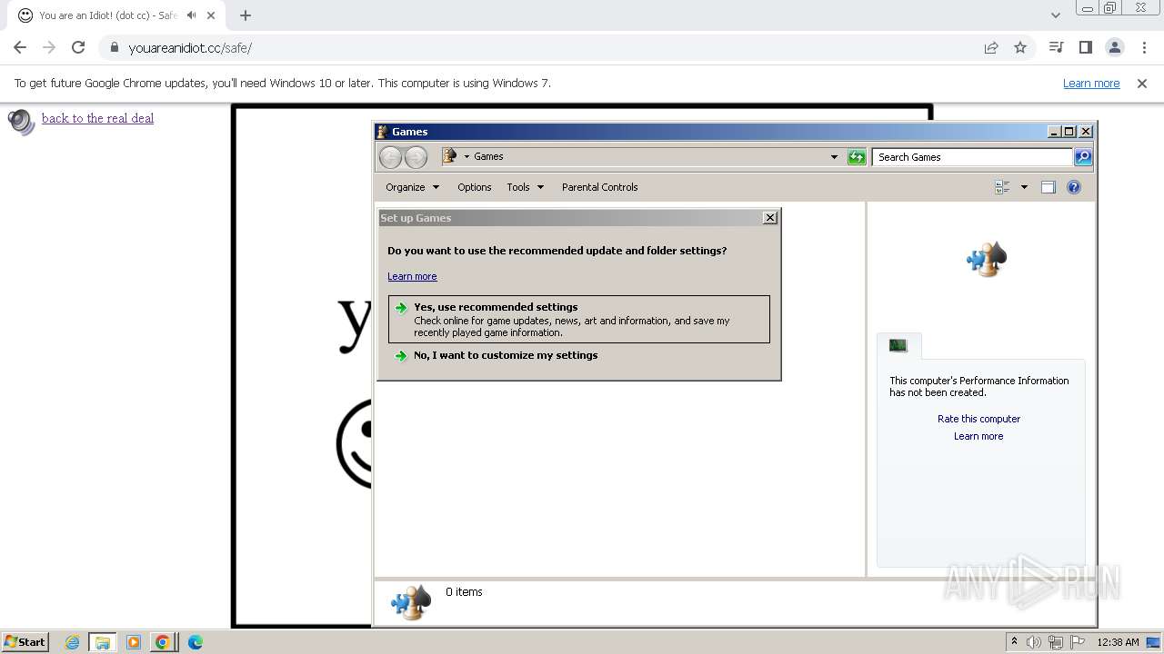The height and width of the screenshot is (654, 1164).
Task: Toggle Chrome side panel
Action: pos(1085,47)
